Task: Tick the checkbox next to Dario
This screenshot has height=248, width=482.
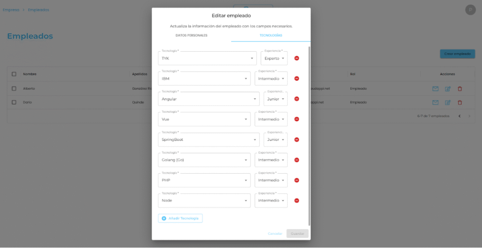Action: [14, 102]
